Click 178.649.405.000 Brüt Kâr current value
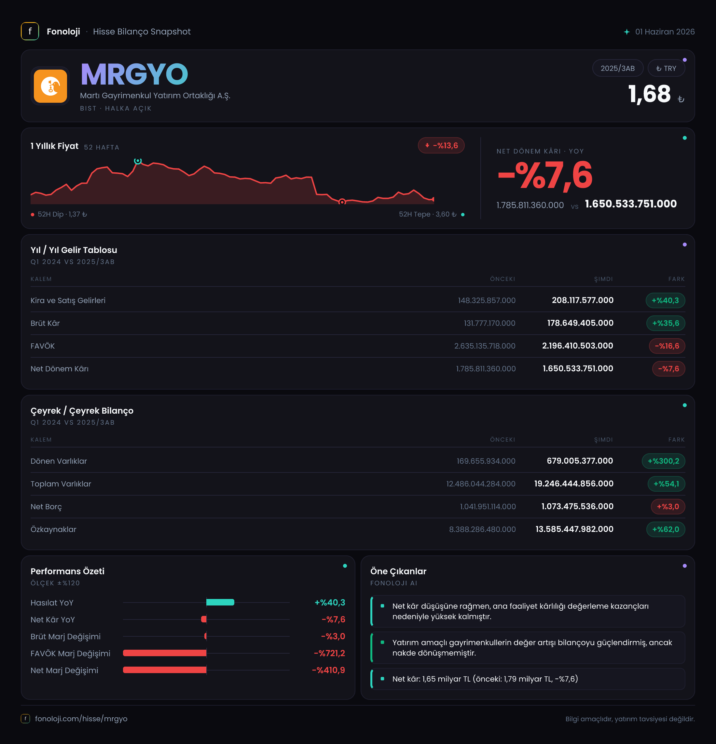Image resolution: width=716 pixels, height=744 pixels. pyautogui.click(x=580, y=323)
